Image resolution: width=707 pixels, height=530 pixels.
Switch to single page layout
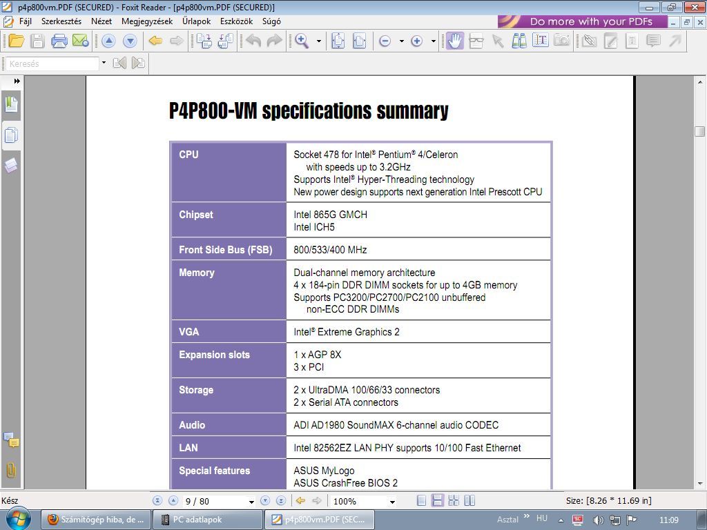(x=421, y=501)
